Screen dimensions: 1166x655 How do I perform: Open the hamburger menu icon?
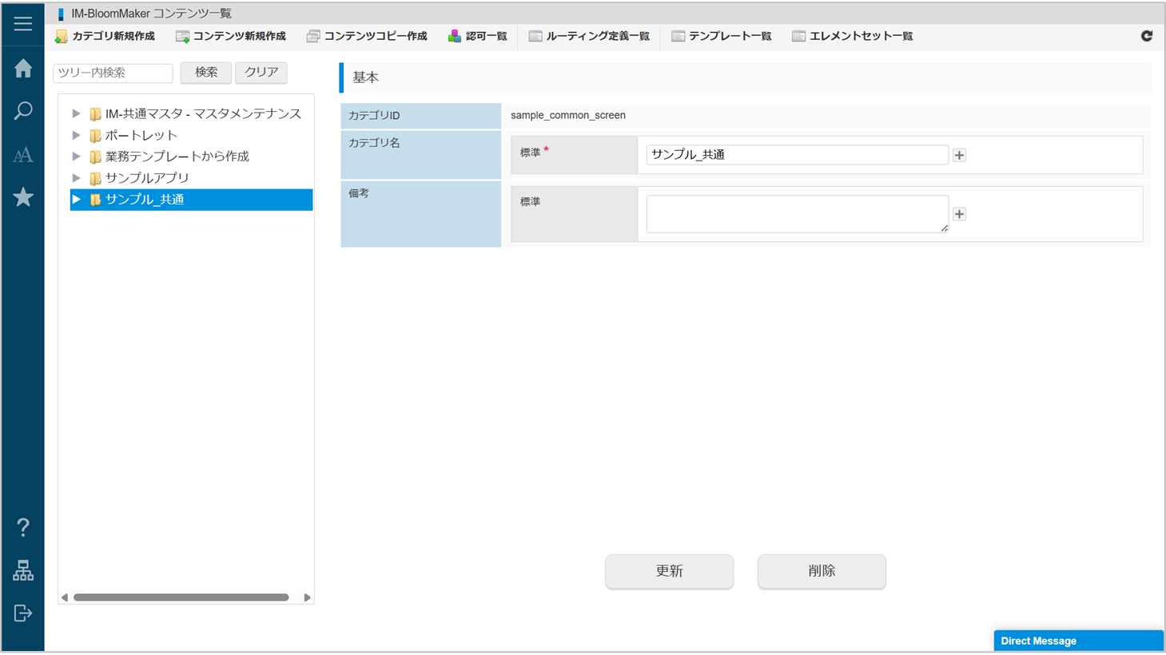22,23
